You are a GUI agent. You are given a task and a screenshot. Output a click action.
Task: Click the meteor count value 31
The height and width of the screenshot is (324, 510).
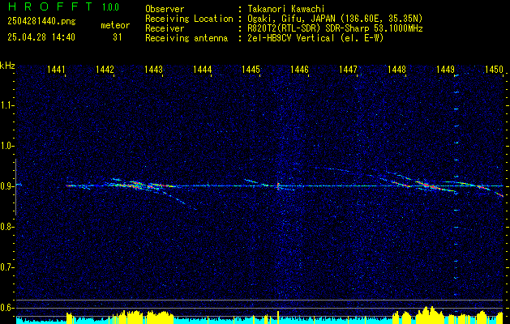tap(118, 37)
